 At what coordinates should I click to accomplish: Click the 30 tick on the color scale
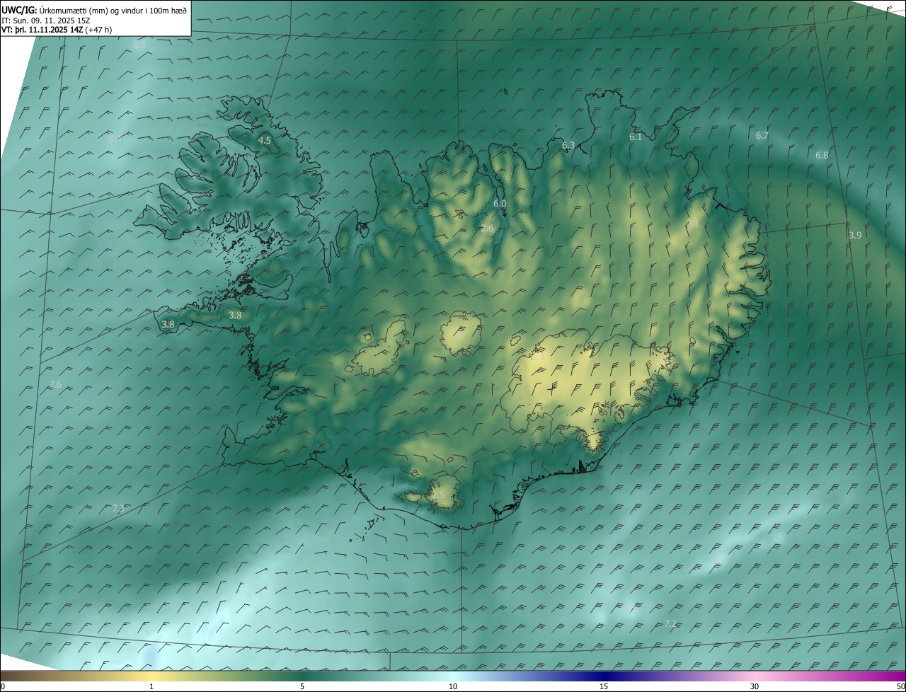(x=755, y=686)
